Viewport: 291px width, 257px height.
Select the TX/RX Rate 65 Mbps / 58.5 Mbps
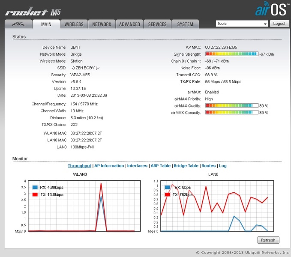click(x=223, y=81)
